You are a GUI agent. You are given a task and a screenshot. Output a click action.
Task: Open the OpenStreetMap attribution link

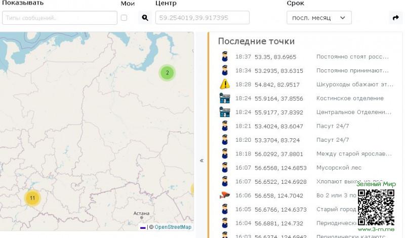coord(173,227)
